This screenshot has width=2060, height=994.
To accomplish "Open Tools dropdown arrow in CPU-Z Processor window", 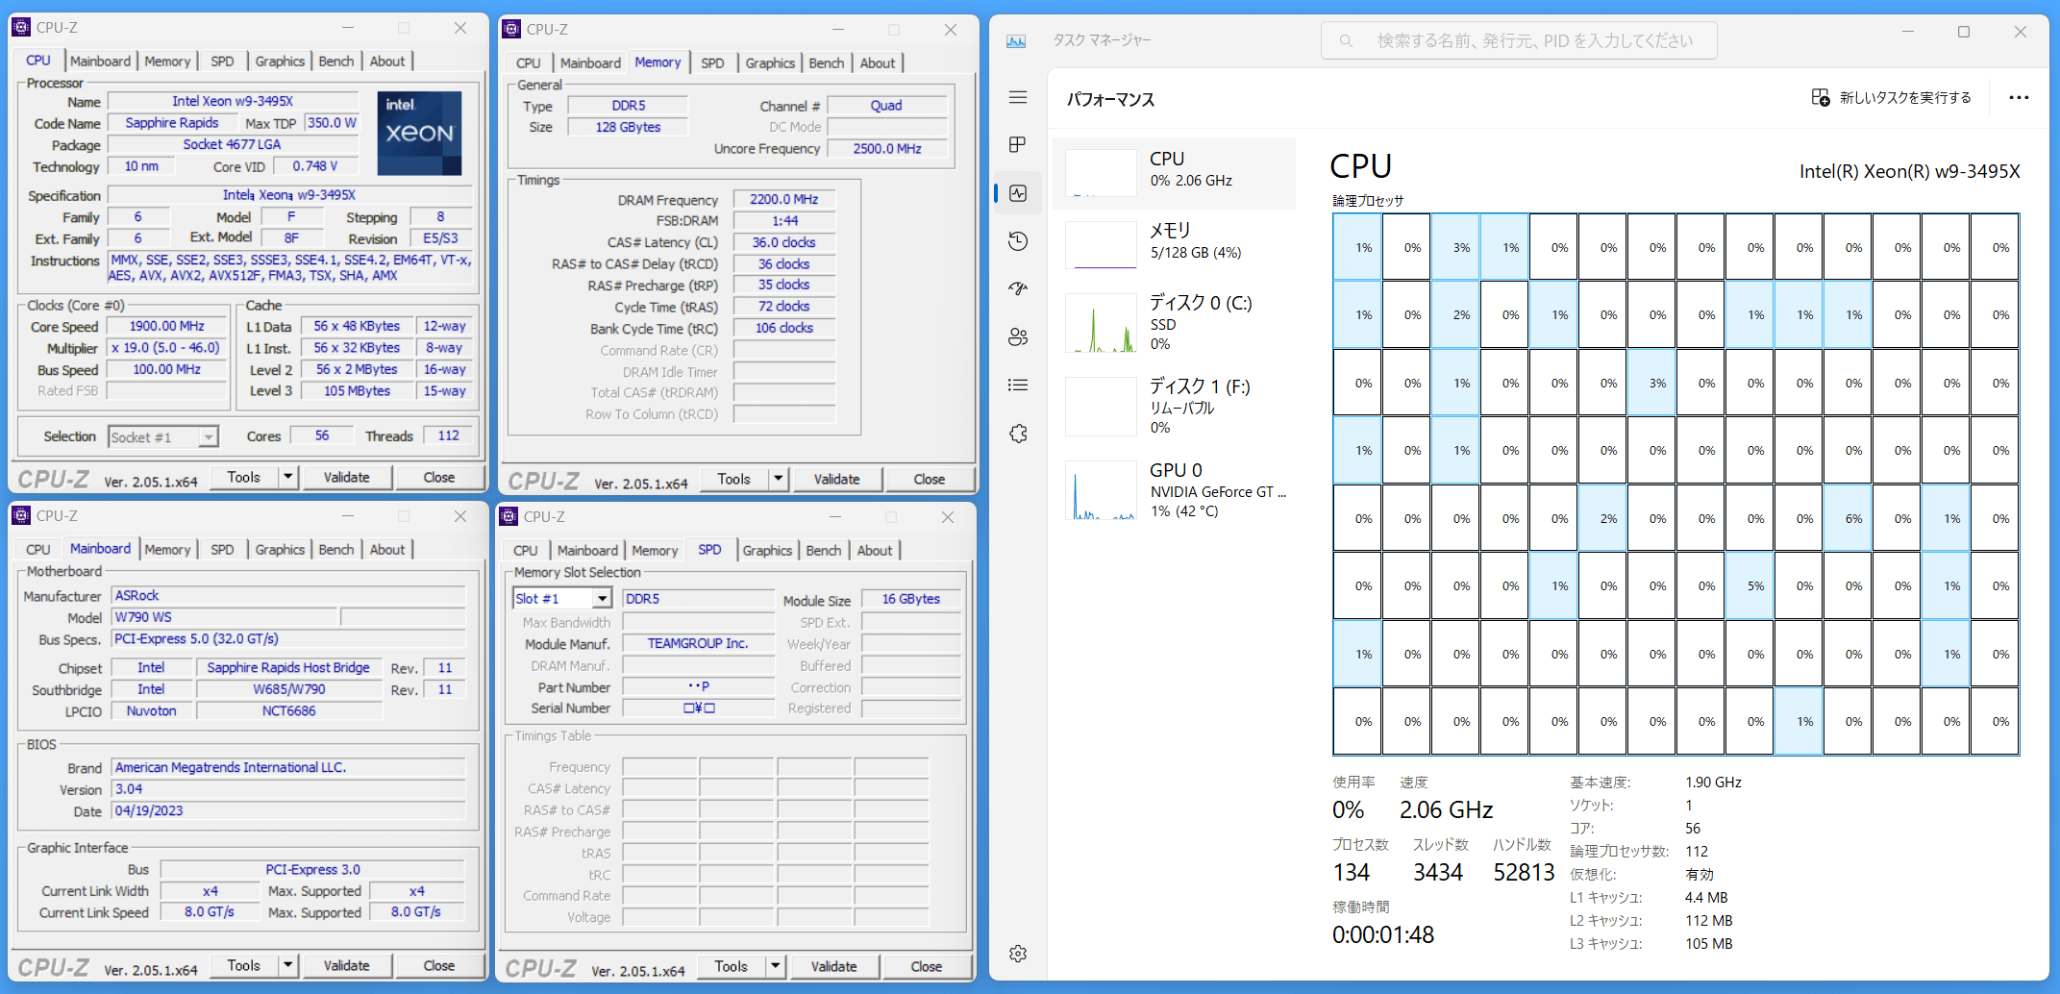I will point(287,477).
